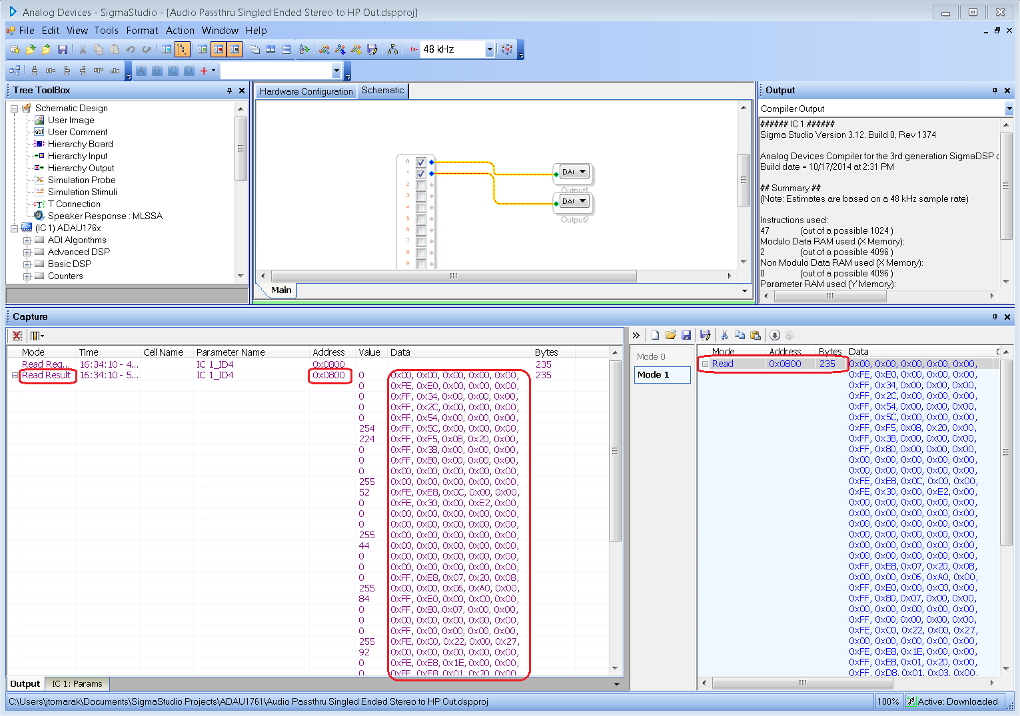Click the Main sheet tab at schematic bottom

tap(281, 290)
